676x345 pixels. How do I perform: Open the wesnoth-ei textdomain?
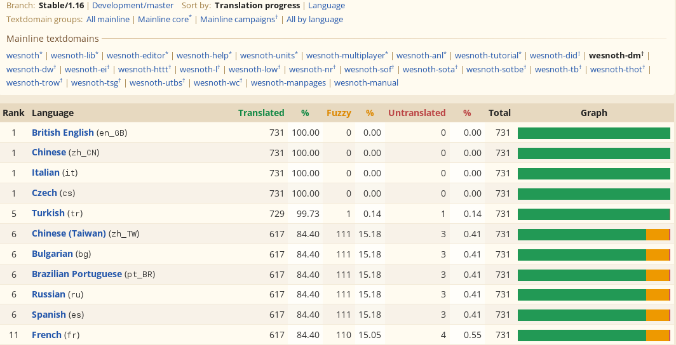click(x=87, y=69)
